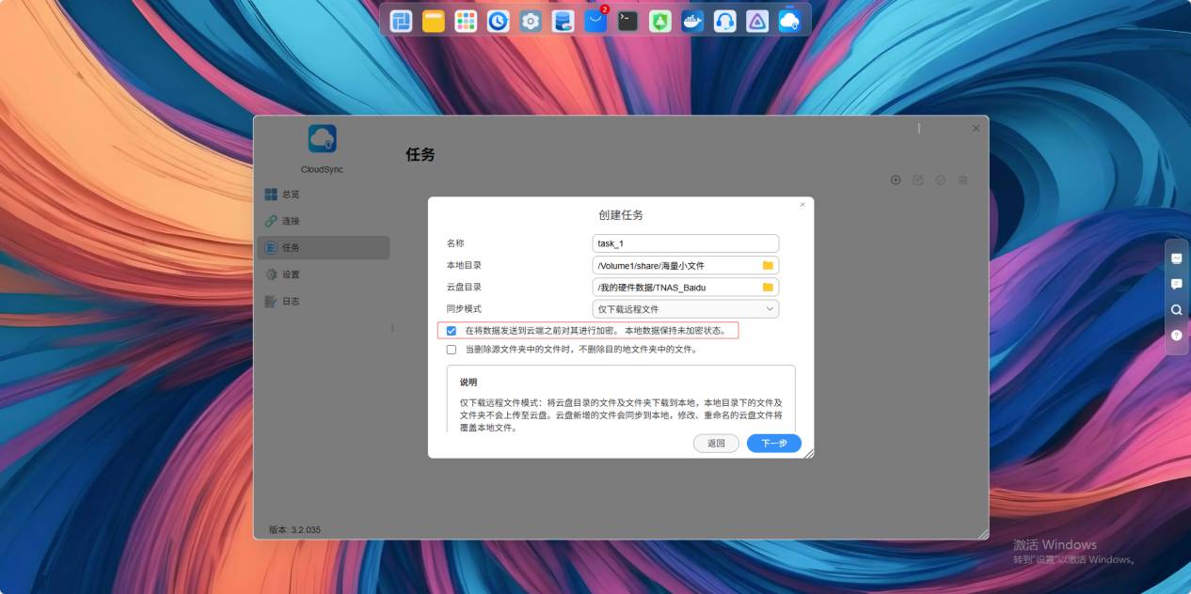The image size is (1191, 594).
Task: Create a new task with the plus icon
Action: [896, 180]
